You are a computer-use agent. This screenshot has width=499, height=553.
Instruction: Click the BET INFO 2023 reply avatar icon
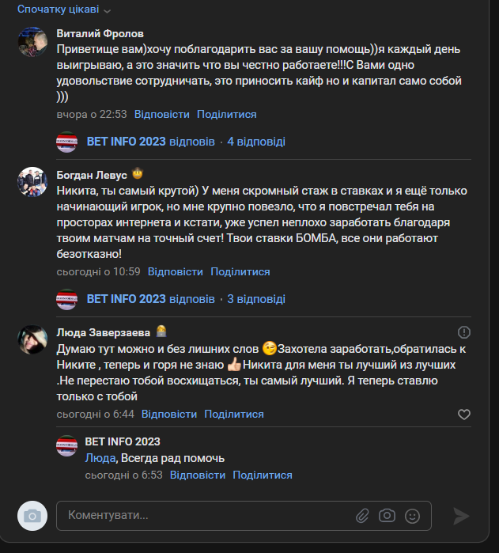tap(66, 445)
